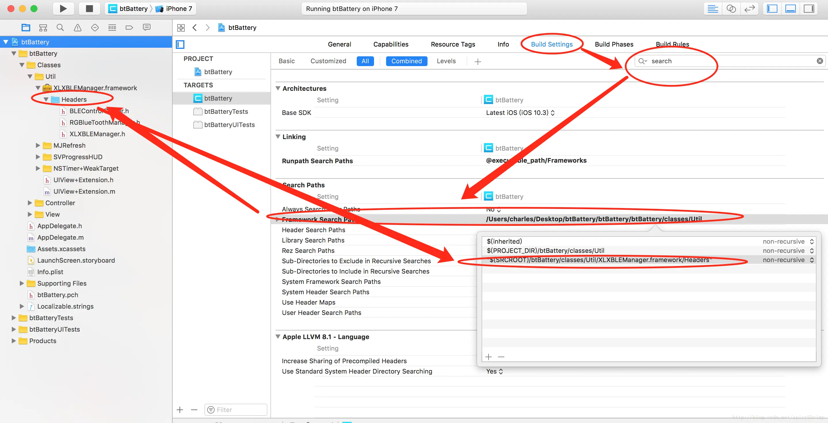The image size is (828, 423).
Task: Click the related items grid icon
Action: [x=181, y=28]
